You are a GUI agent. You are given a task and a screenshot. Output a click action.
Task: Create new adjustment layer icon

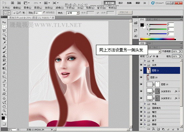tap(163, 129)
